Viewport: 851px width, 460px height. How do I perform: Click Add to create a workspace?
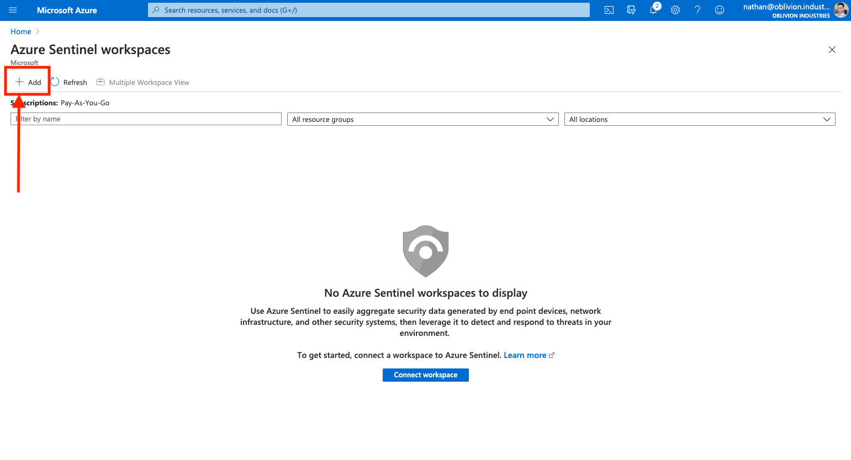[x=28, y=82]
